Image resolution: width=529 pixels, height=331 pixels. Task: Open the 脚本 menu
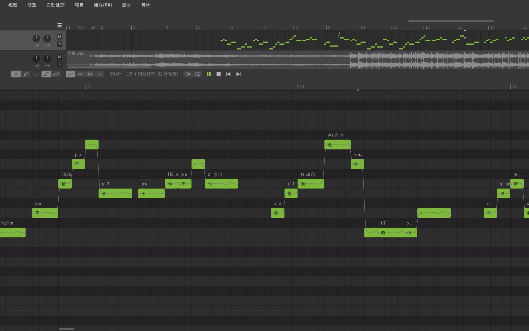pyautogui.click(x=127, y=5)
